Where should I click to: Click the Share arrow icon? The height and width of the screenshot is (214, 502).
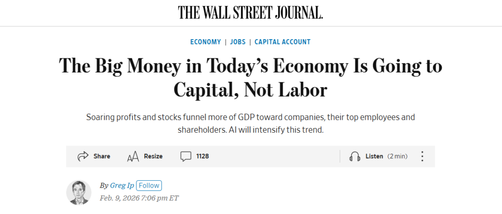click(x=82, y=156)
